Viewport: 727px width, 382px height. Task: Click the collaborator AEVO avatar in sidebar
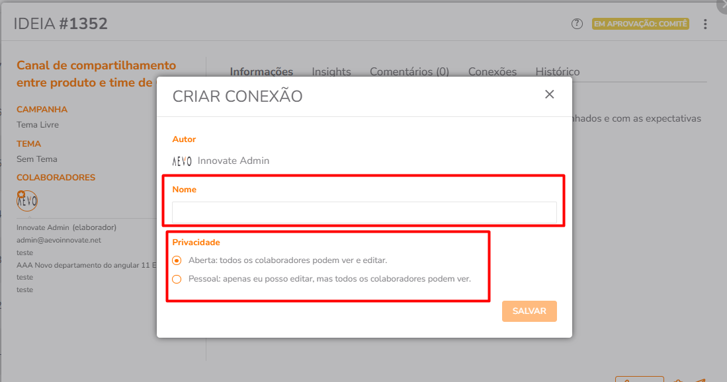[x=27, y=200]
